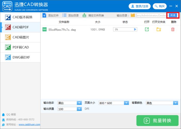Viewport: 181px width, 129px height.
Task: Select the CAD转图片 tab
Action: [20, 37]
